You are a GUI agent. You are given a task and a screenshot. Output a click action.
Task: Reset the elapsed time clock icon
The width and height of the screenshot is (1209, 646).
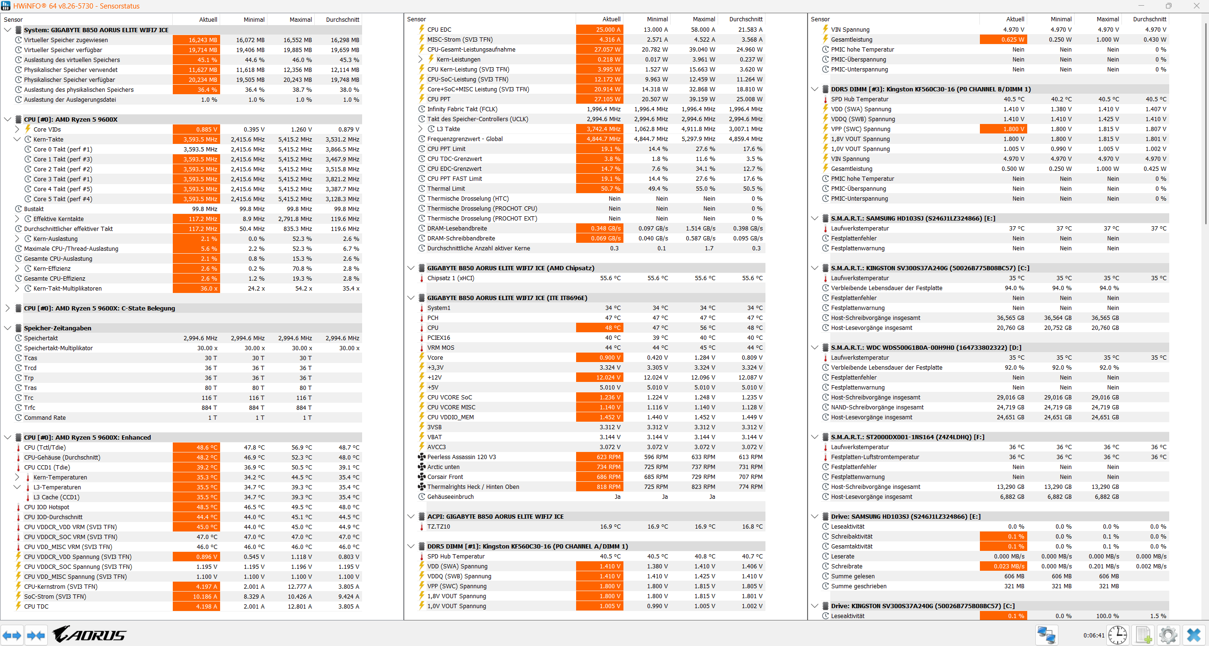[x=1118, y=635]
